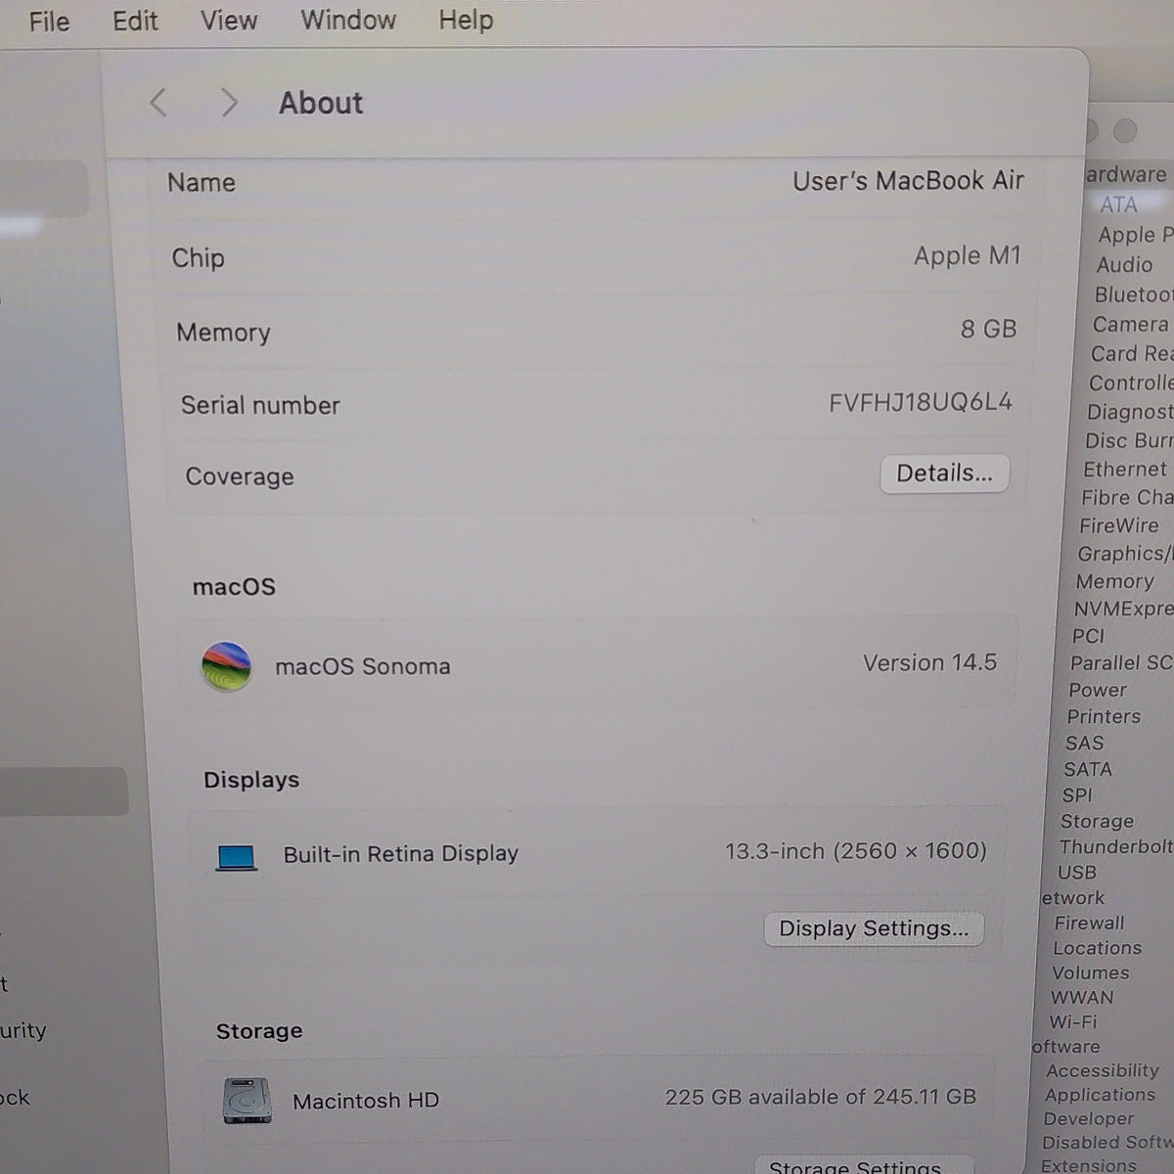Select the serial number FVFHJ18UQ6L4
The image size is (1174, 1174).
[920, 402]
